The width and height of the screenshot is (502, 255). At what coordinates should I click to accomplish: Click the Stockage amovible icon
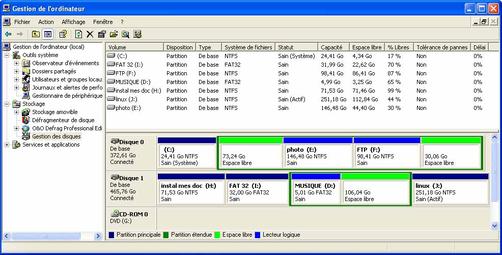(25, 112)
